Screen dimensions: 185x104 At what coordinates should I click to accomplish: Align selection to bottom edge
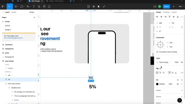[178, 17]
